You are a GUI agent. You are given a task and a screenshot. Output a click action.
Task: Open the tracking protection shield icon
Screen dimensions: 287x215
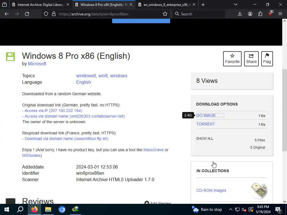[46, 14]
